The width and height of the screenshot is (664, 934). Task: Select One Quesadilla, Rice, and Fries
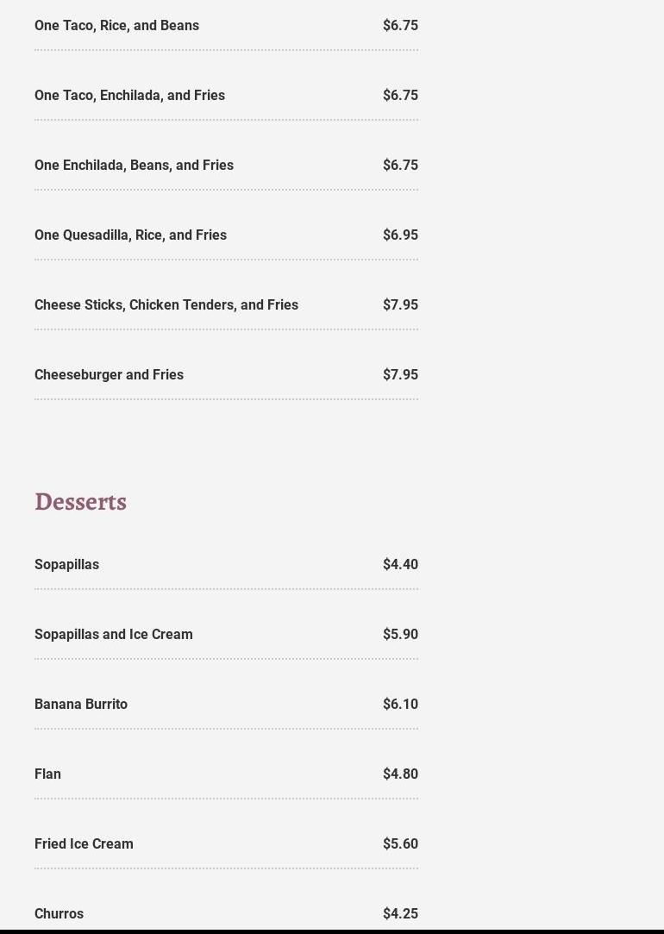point(130,235)
